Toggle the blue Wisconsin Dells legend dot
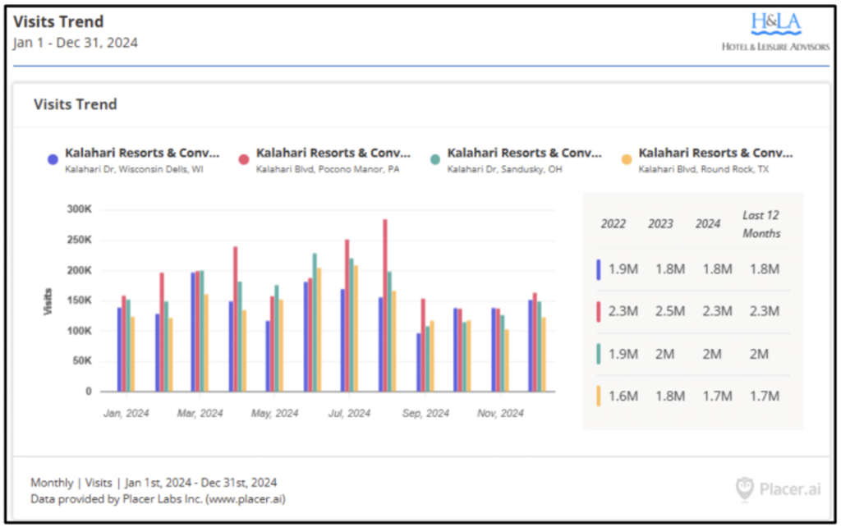Viewport: 841px width, 532px height. click(53, 159)
